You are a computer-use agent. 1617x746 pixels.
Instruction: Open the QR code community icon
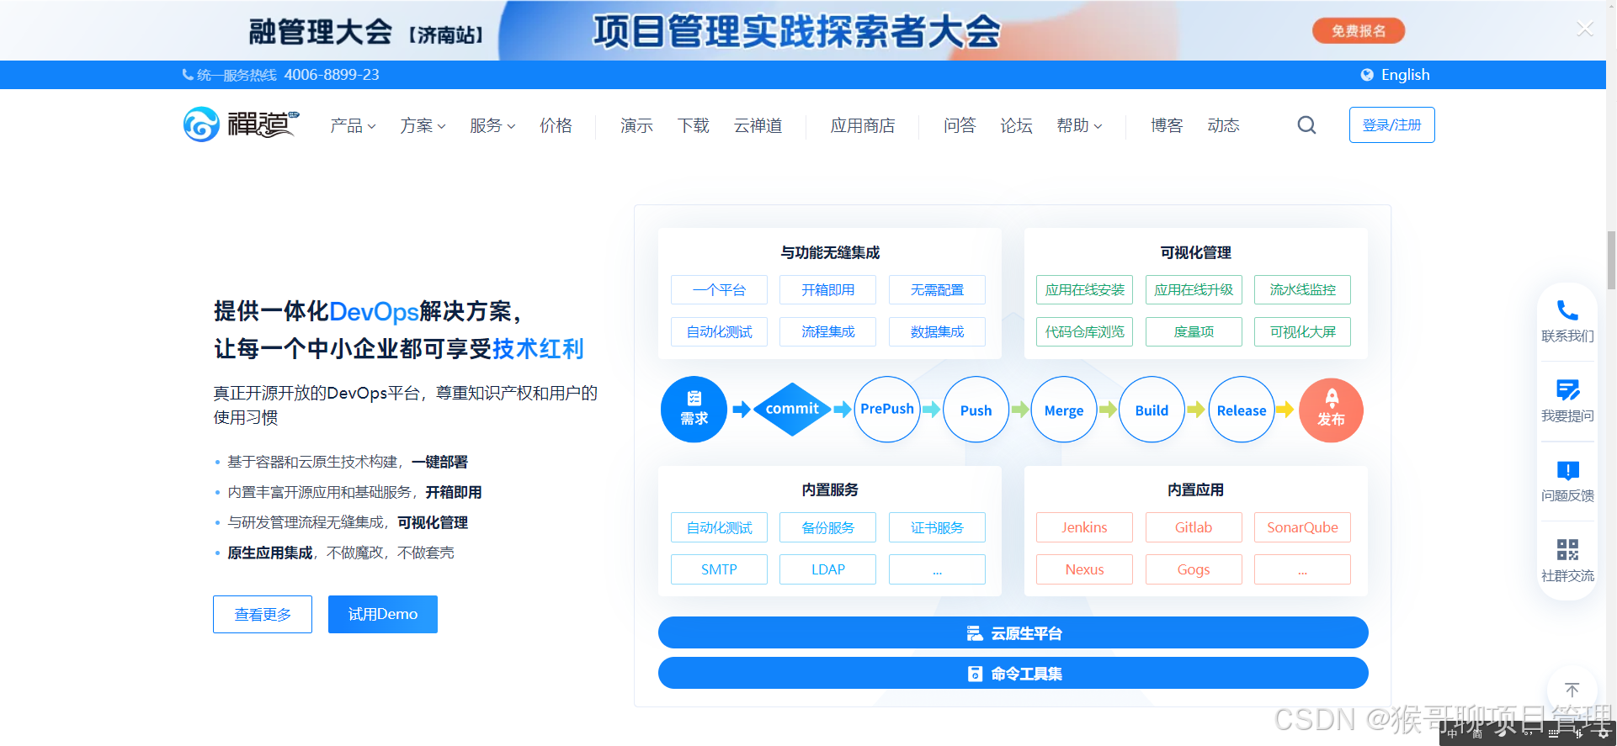[x=1567, y=550]
